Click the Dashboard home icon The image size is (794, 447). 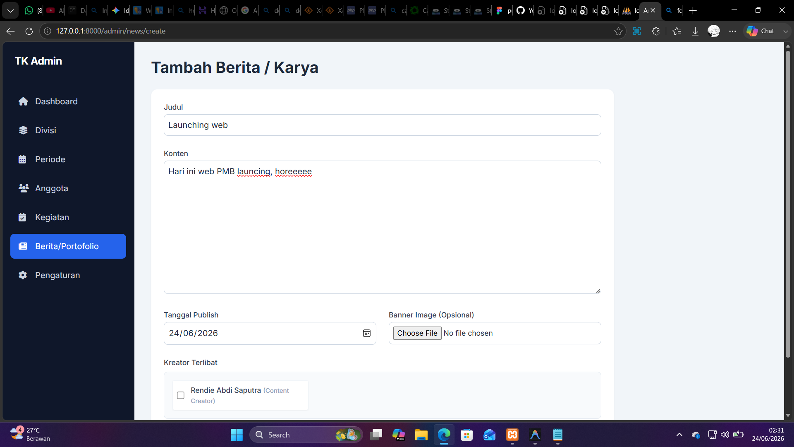point(23,101)
